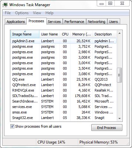Open the Options menu
Screen dimensions: 132x148
coord(22,13)
